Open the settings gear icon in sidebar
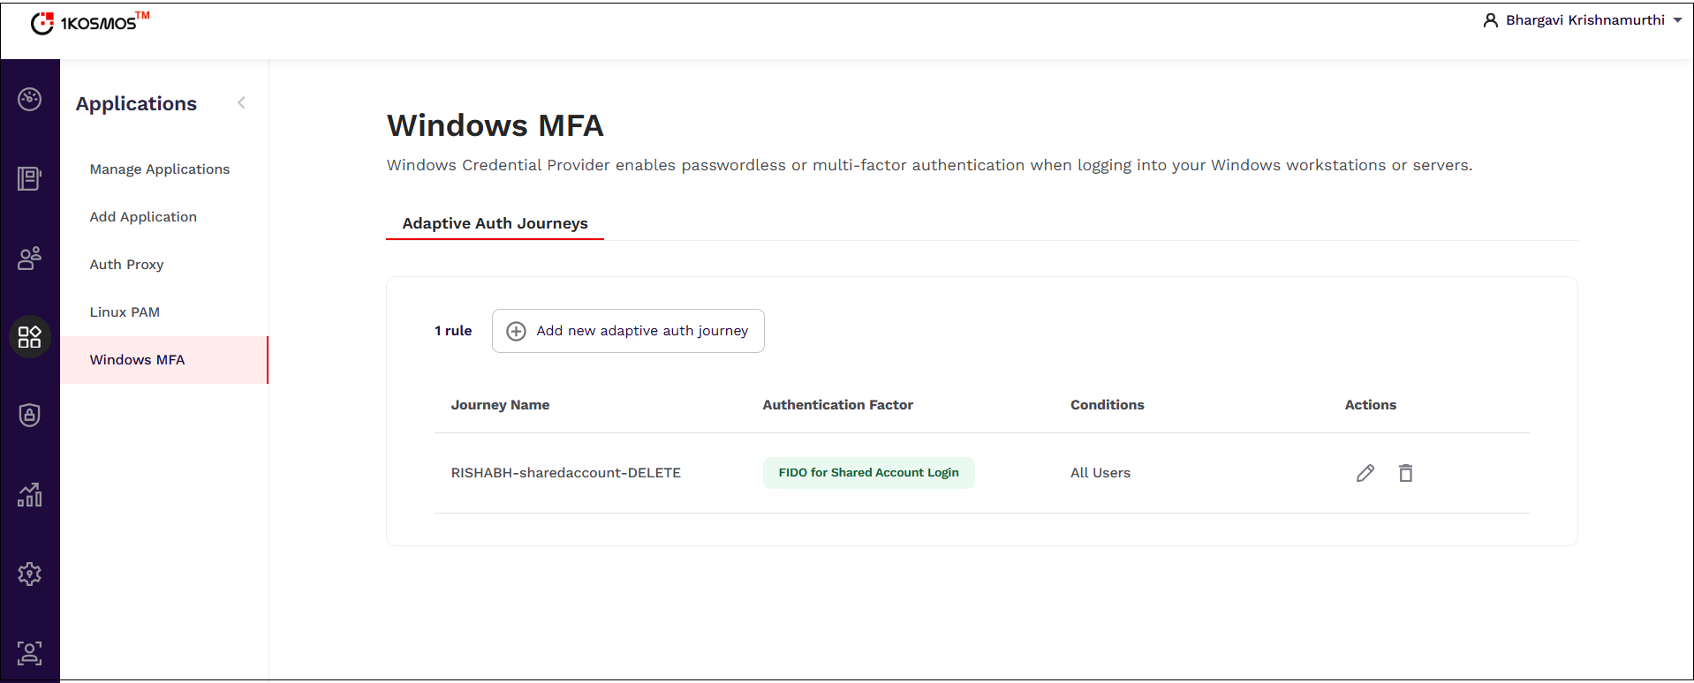1694x683 pixels. coord(30,574)
